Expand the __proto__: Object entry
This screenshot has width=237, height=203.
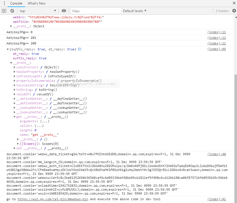coord(11,26)
